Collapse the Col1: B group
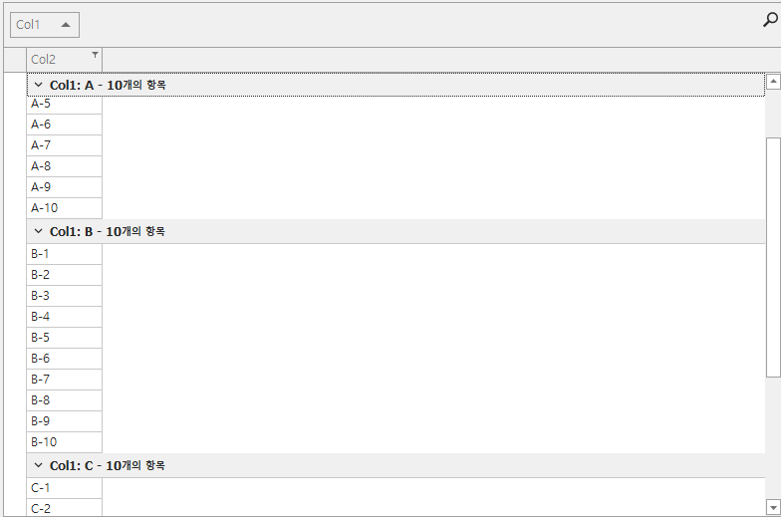781x517 pixels. tap(38, 231)
